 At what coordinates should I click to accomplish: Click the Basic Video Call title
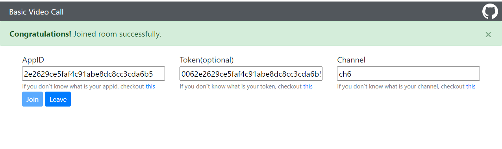36,12
